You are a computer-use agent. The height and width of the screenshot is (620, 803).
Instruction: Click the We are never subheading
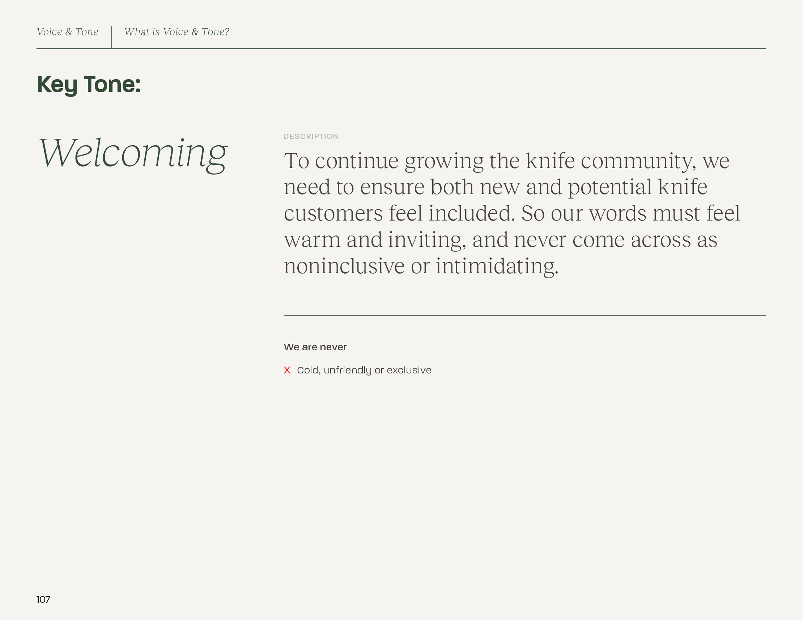[x=315, y=347]
